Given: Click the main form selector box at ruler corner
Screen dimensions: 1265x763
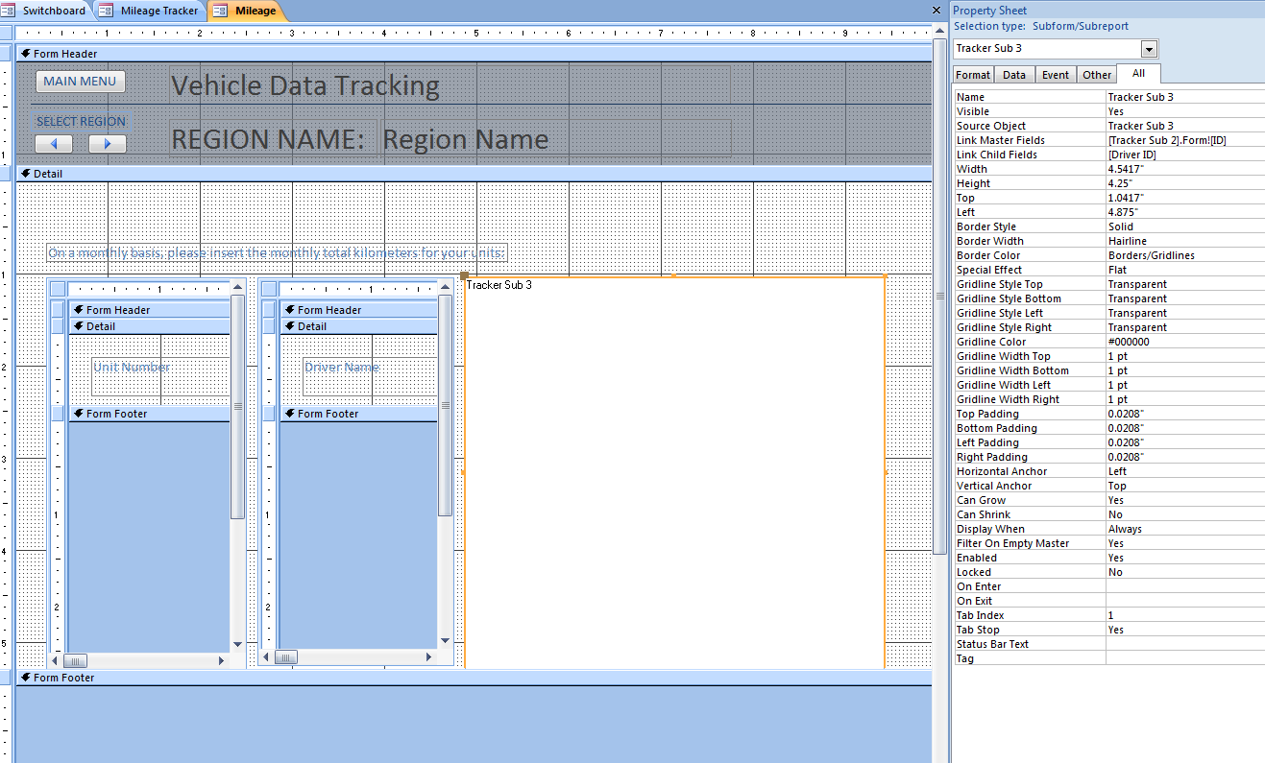Looking at the screenshot, I should (7, 33).
